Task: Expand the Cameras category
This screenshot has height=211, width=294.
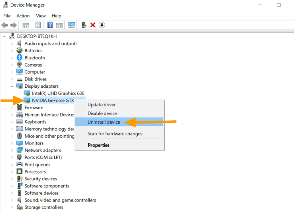Action: coord(12,65)
